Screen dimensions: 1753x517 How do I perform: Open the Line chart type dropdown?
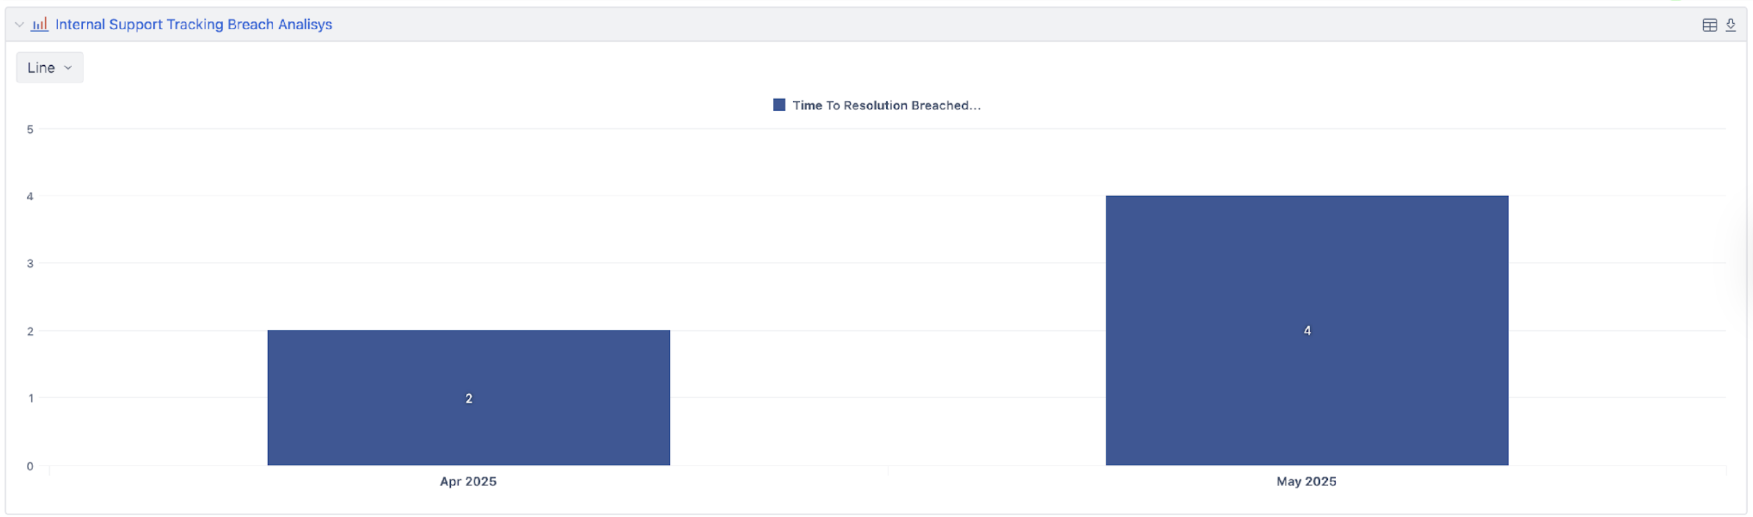click(x=49, y=68)
